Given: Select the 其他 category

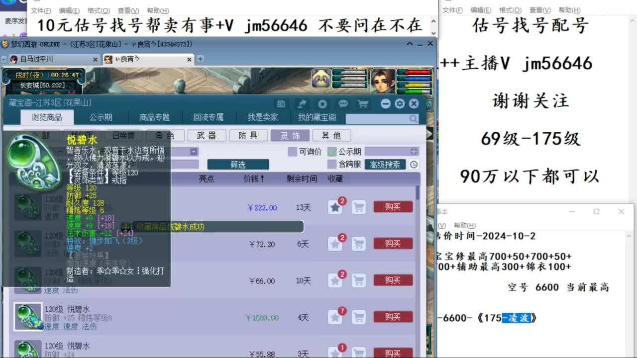Looking at the screenshot, I should pyautogui.click(x=331, y=135).
